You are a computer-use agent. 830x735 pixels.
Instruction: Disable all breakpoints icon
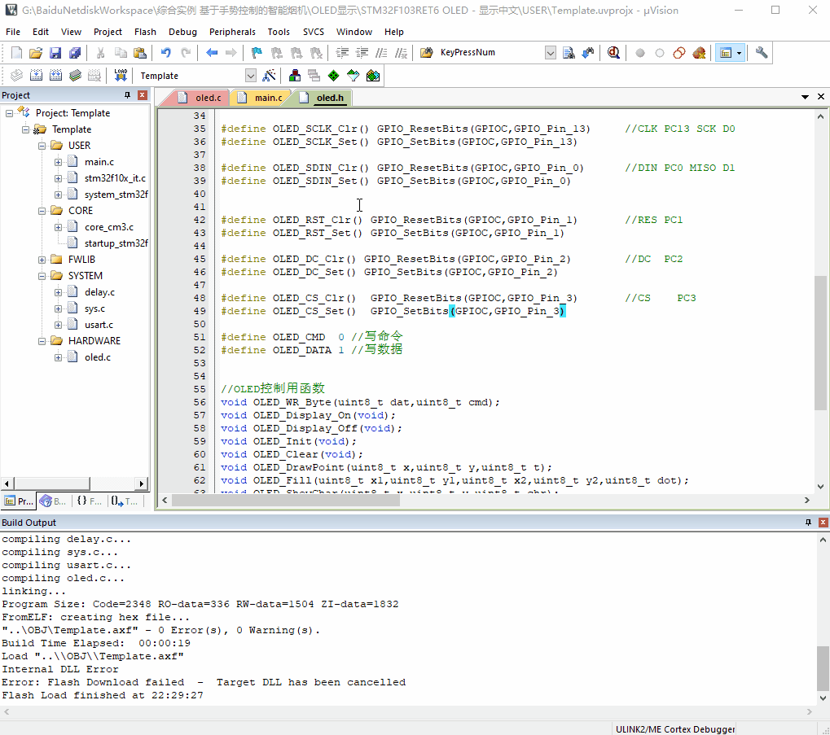pos(679,53)
